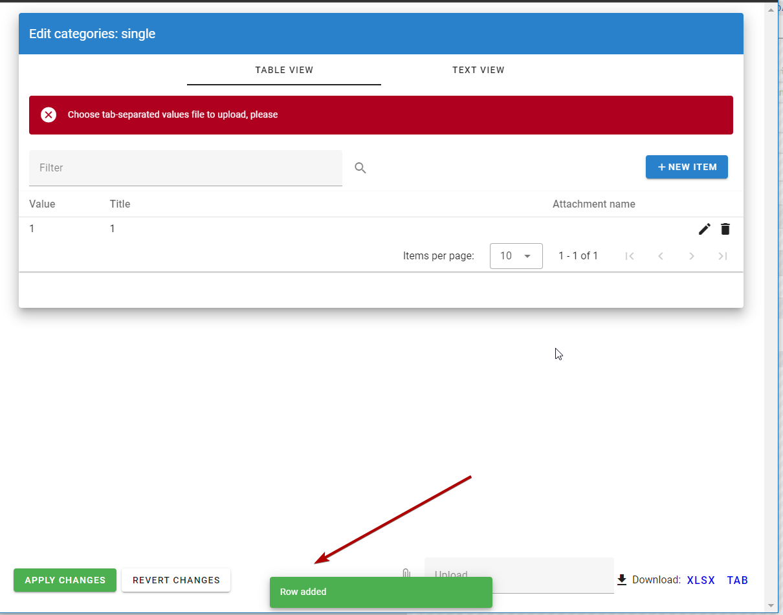783x615 pixels.
Task: Click the search magnifier icon beside Filter
Action: tap(360, 167)
